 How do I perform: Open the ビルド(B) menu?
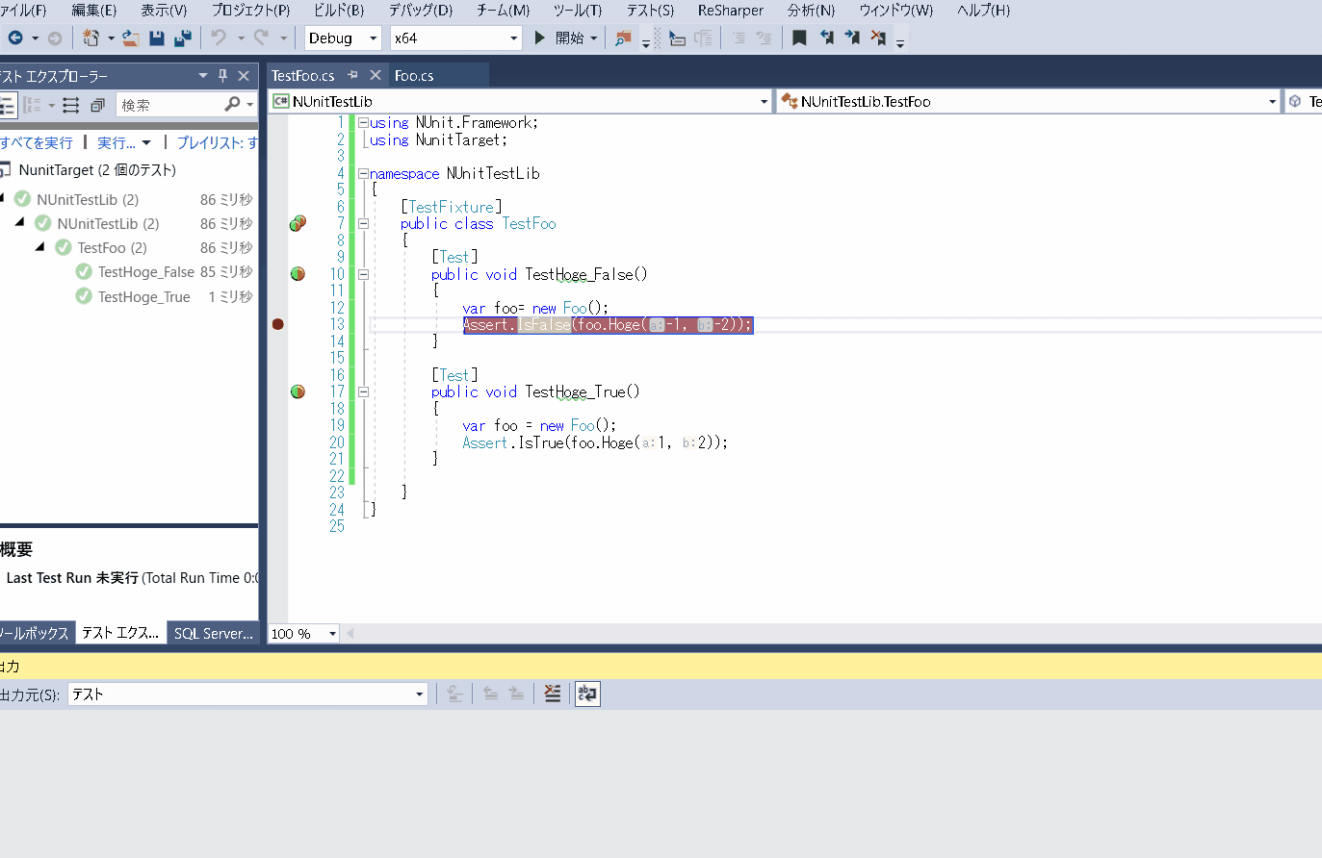point(339,11)
